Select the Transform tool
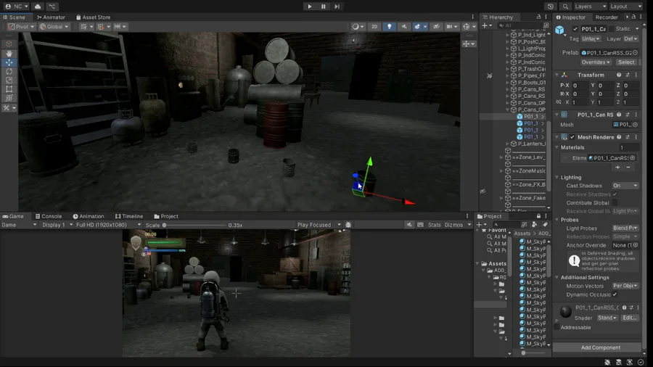 click(9, 98)
